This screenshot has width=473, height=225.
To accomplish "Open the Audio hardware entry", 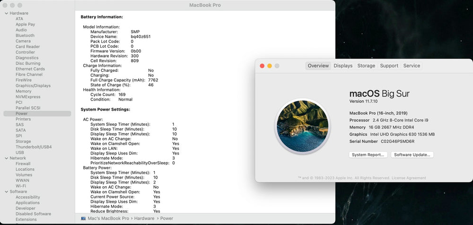I will click(21, 30).
